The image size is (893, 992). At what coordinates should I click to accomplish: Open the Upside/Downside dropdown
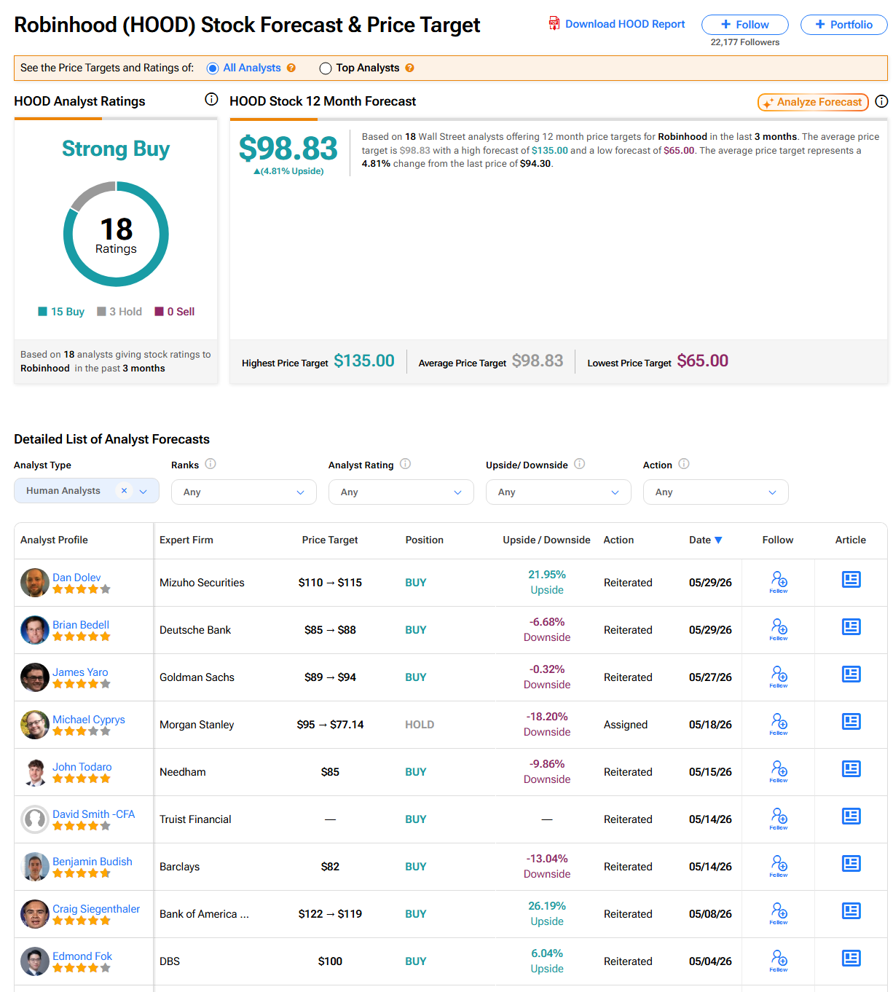pos(559,492)
